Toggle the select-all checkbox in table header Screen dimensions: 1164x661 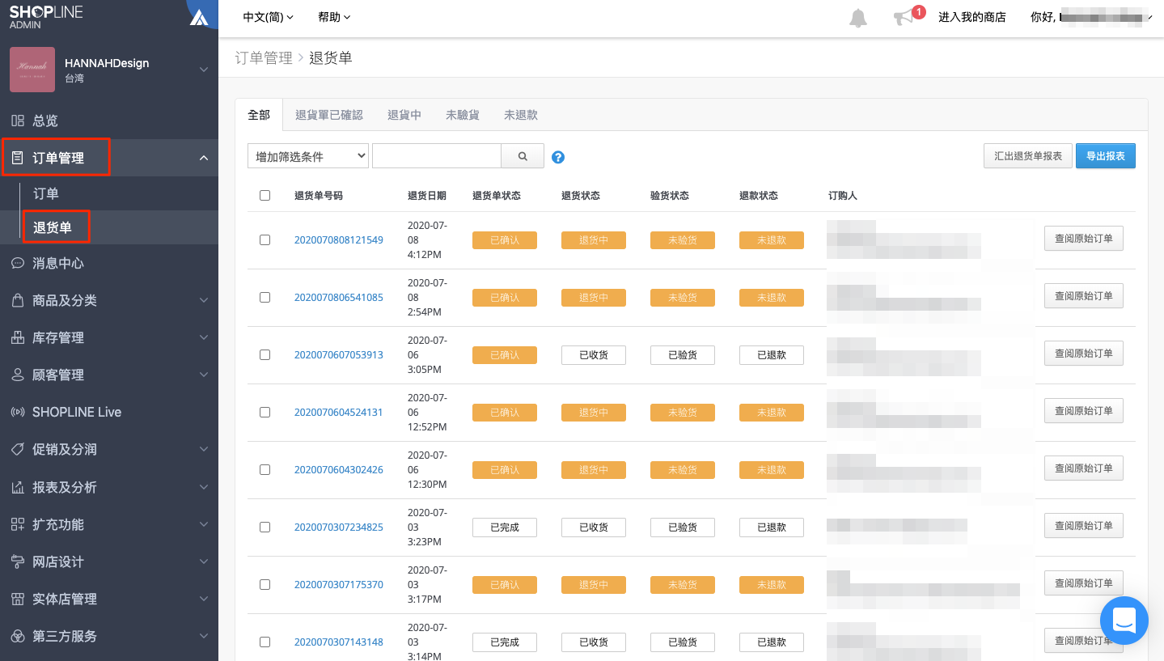[x=265, y=195]
